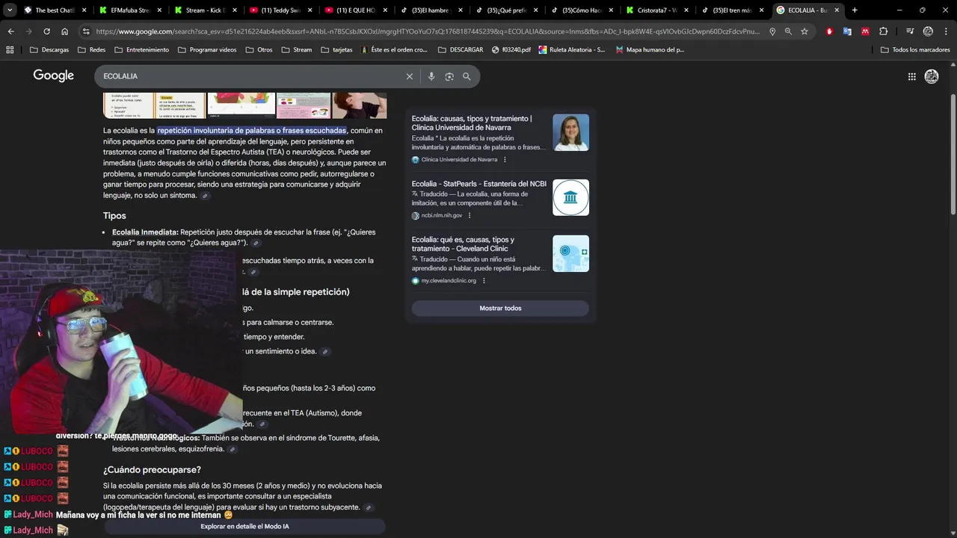Open the red square extension with white figures

click(x=865, y=31)
